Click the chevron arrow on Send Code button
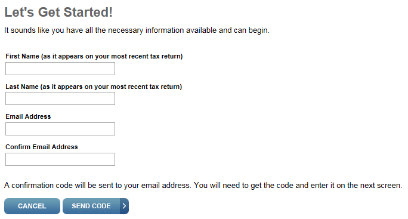 124,206
